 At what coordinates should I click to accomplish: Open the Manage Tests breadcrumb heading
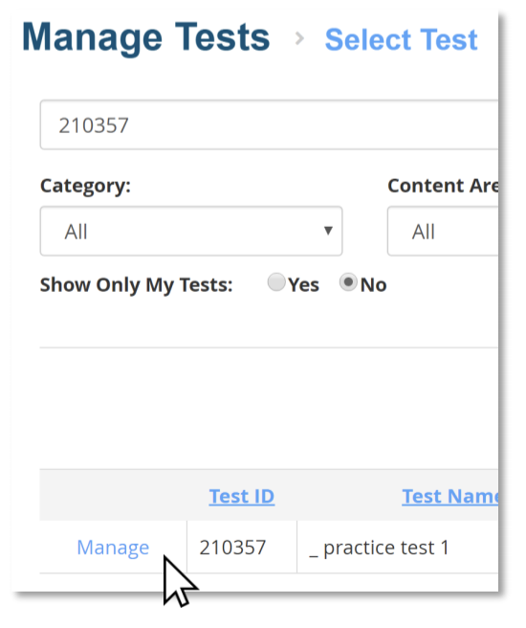pyautogui.click(x=146, y=38)
